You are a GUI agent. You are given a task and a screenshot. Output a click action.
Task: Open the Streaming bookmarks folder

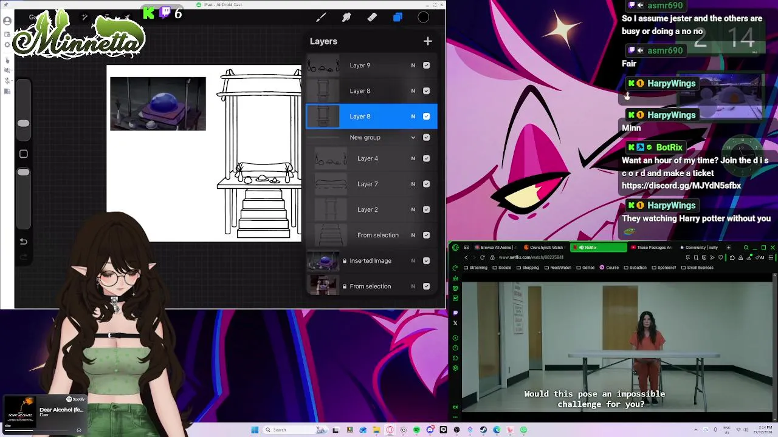(475, 268)
